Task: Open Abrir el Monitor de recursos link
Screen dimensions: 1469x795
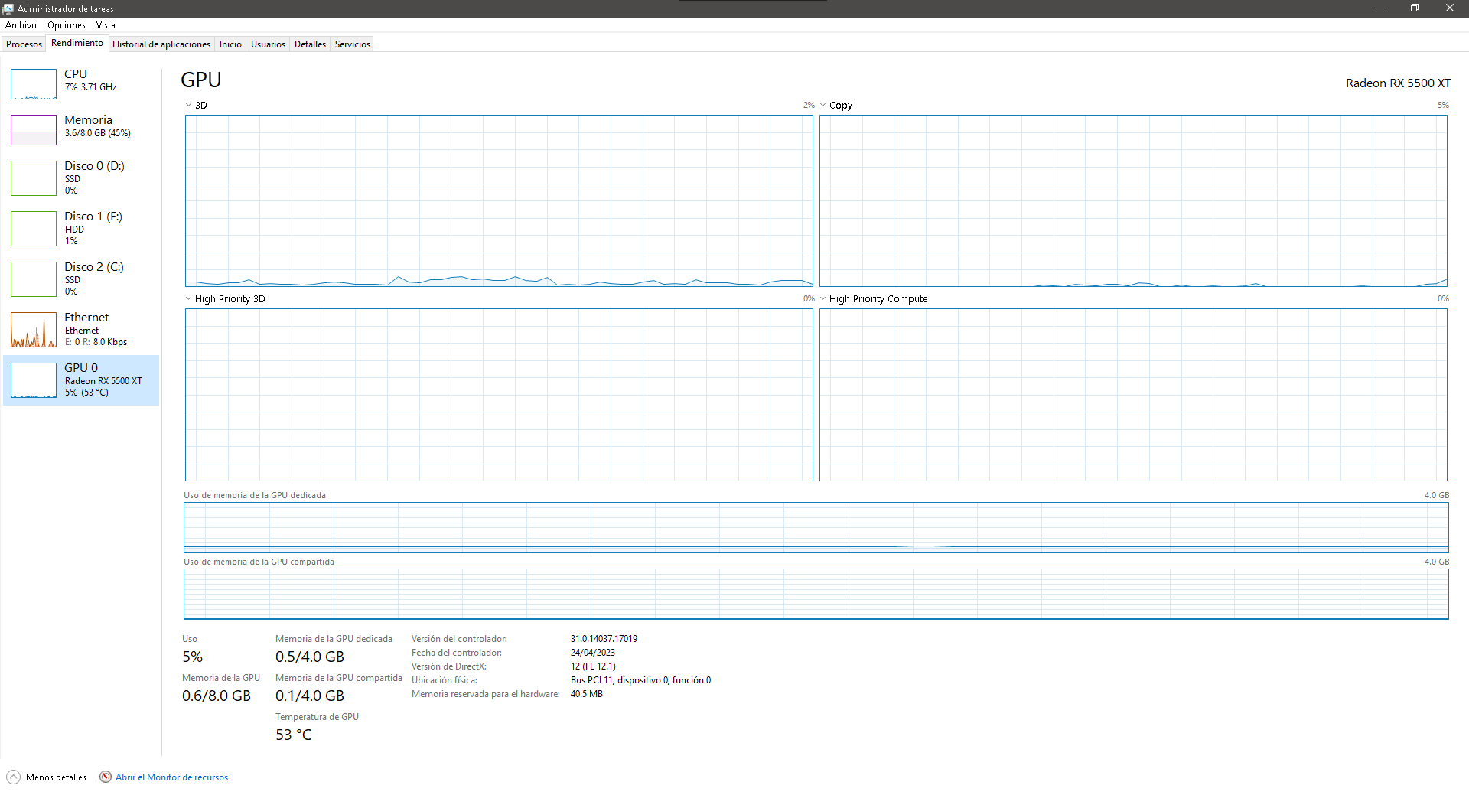Action: point(172,777)
